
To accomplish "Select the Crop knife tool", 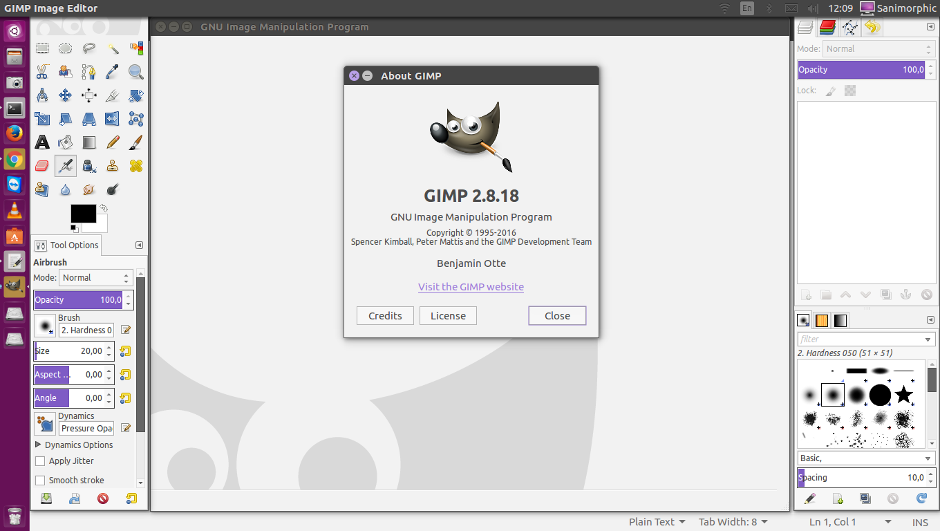I will pos(113,95).
